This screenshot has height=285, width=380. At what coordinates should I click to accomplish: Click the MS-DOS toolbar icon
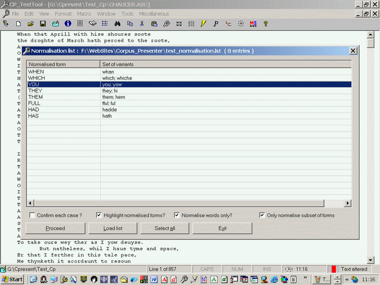point(253,23)
